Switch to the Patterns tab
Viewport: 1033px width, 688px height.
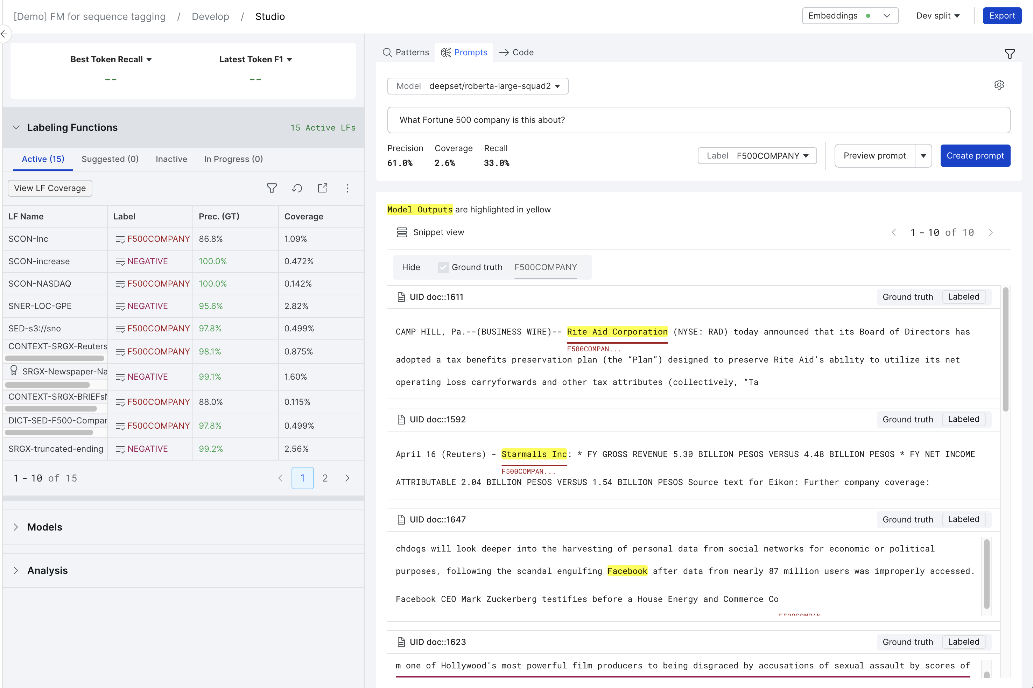coord(406,52)
